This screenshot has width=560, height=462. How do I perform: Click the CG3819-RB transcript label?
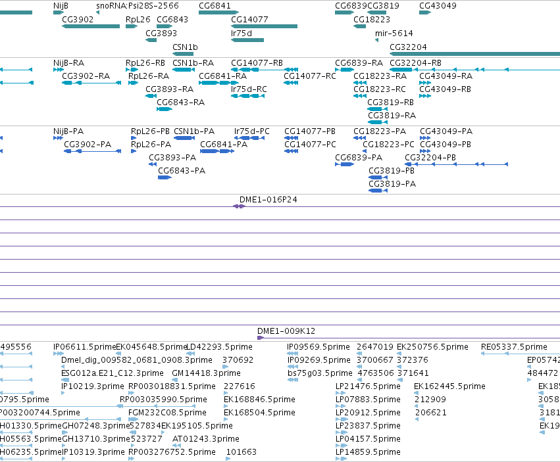[x=391, y=103]
